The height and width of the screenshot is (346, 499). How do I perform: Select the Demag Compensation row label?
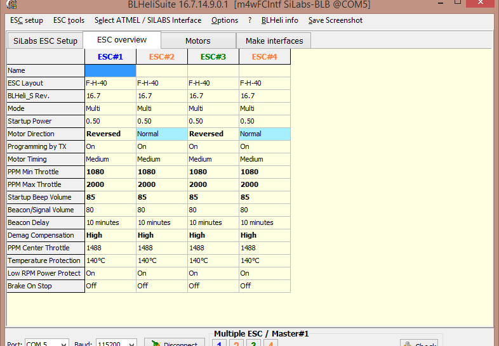tap(46, 236)
